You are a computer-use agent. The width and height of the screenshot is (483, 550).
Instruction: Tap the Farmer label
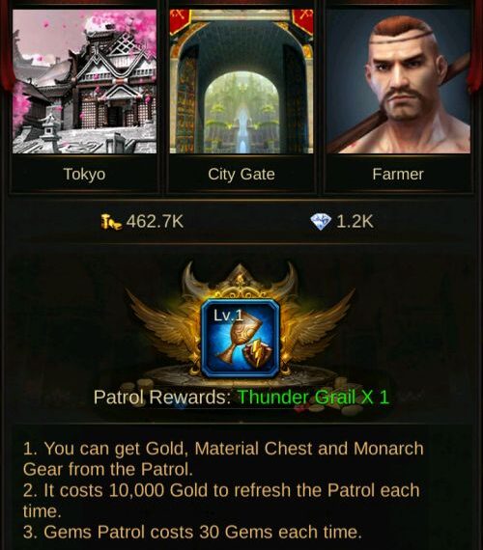click(x=398, y=175)
